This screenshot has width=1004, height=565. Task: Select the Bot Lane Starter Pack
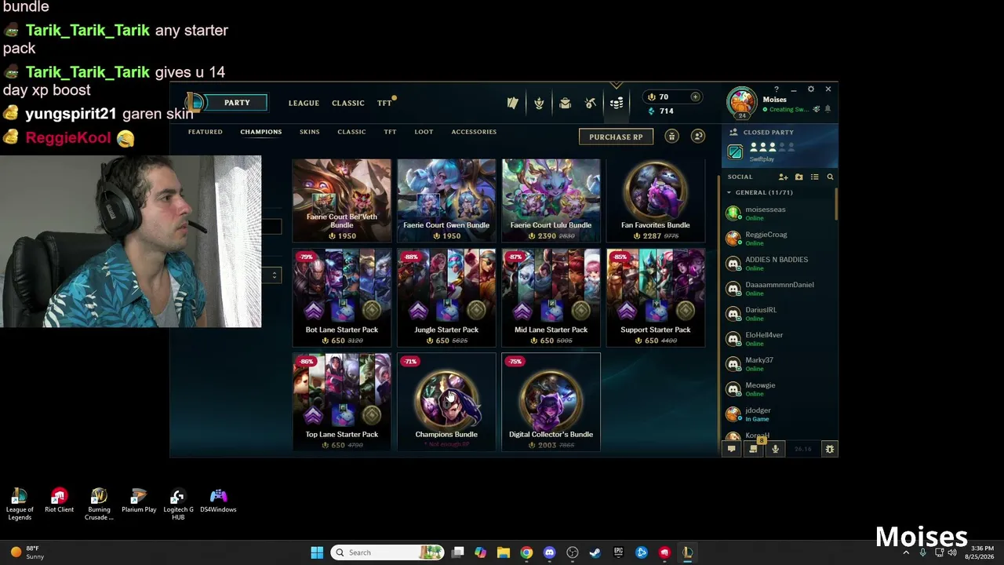tap(342, 297)
